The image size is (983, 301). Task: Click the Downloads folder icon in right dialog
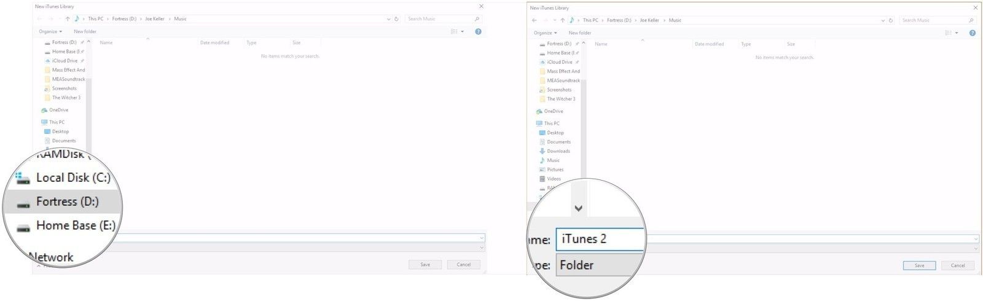(542, 151)
